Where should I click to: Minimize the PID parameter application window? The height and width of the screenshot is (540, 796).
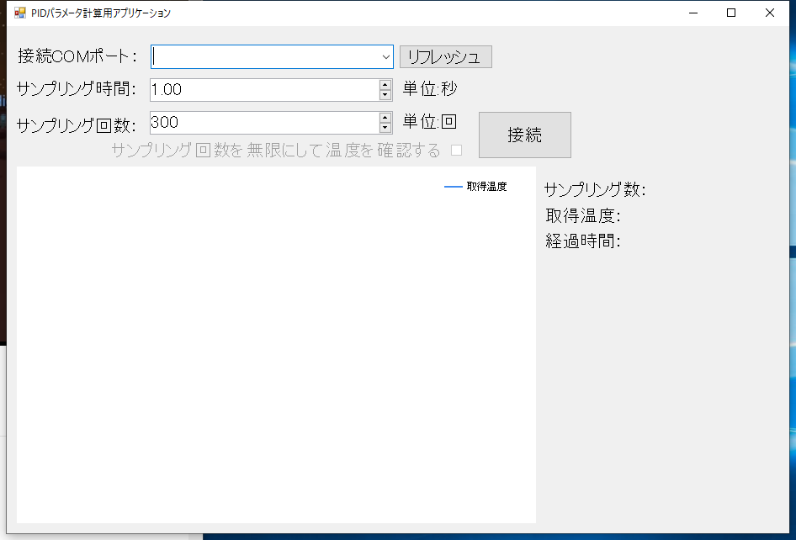pyautogui.click(x=693, y=13)
